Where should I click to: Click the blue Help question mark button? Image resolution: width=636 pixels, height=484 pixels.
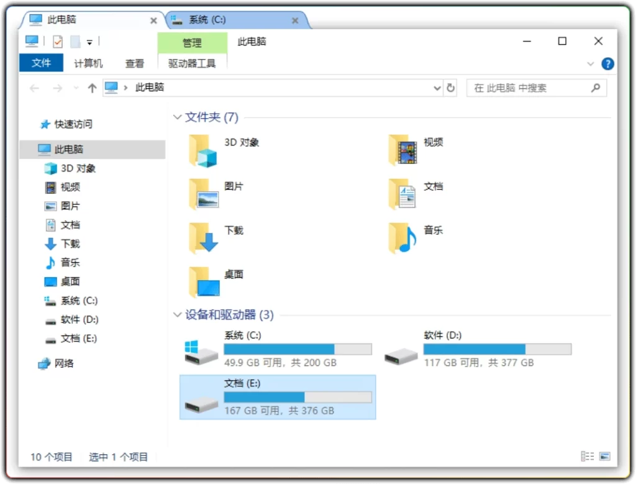click(x=607, y=63)
